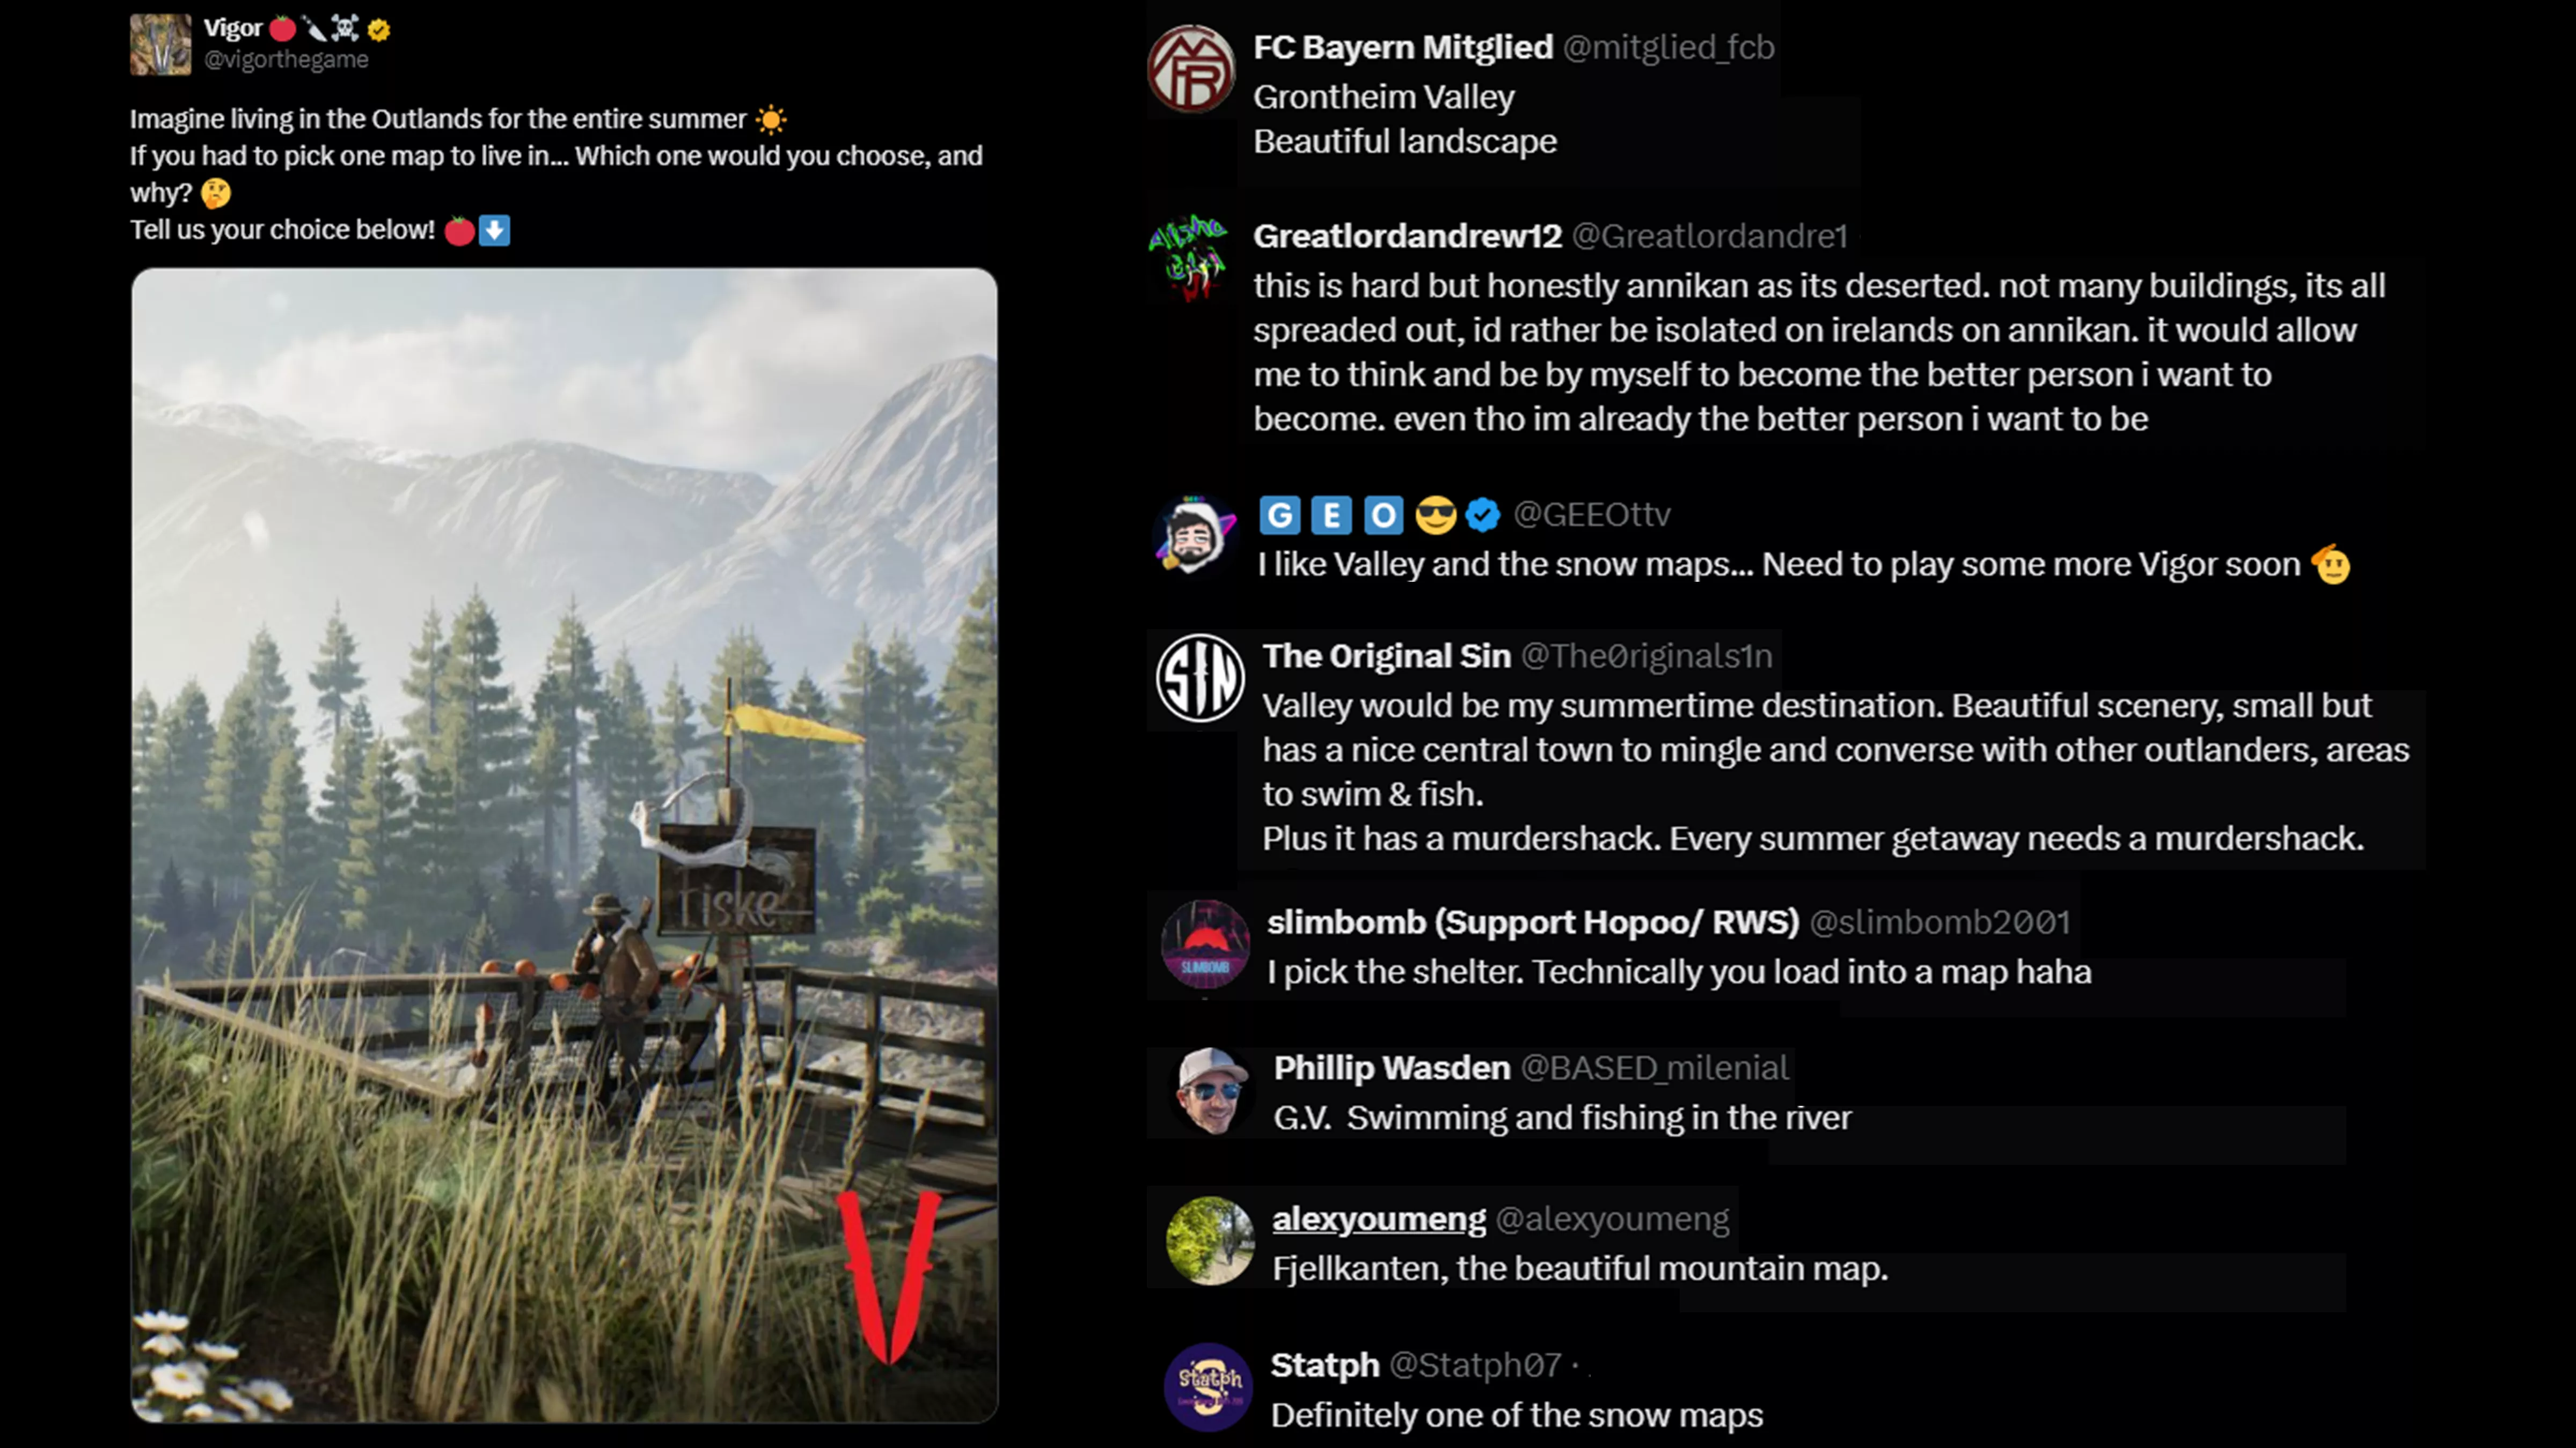Click the @The0riginals1n handle
2576x1448 pixels.
[1647, 656]
